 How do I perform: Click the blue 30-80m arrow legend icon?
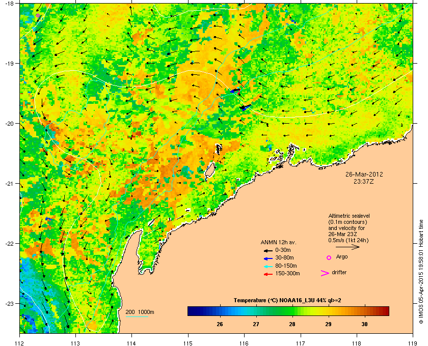(x=268, y=258)
